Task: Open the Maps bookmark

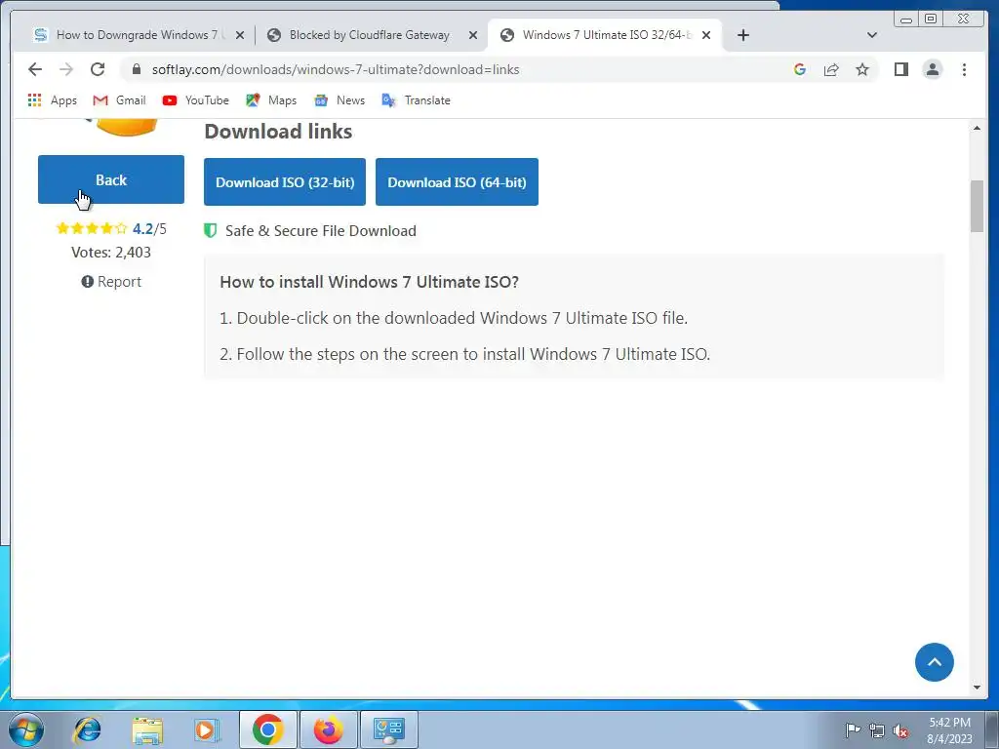Action: pyautogui.click(x=271, y=100)
